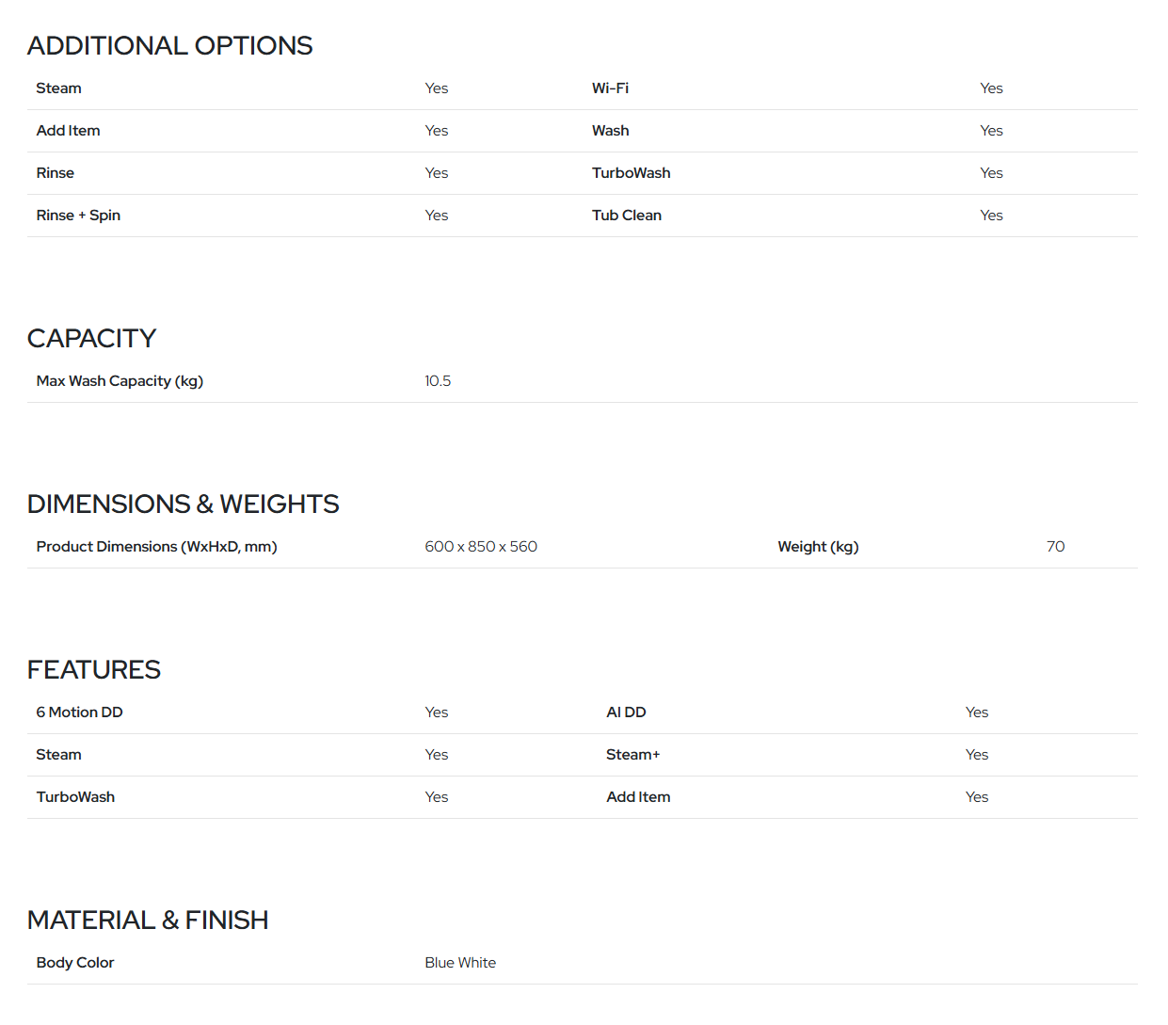Click the DIMENSIONS & WEIGHTS heading
This screenshot has width=1168, height=1025.
(x=183, y=504)
